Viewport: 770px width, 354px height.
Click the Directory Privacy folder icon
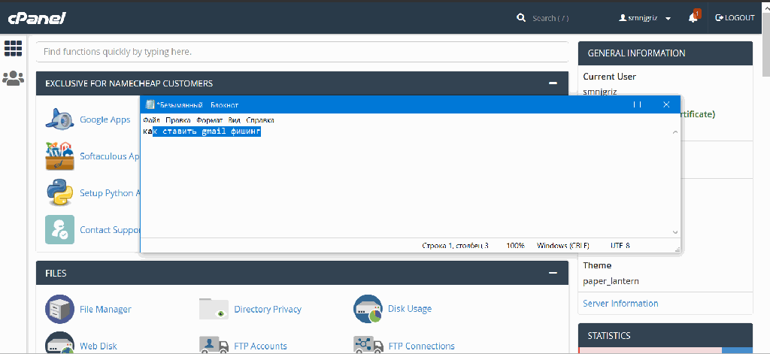214,308
